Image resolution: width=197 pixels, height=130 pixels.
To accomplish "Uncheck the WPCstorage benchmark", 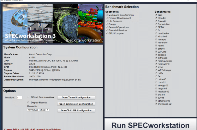I will tap(156, 70).
